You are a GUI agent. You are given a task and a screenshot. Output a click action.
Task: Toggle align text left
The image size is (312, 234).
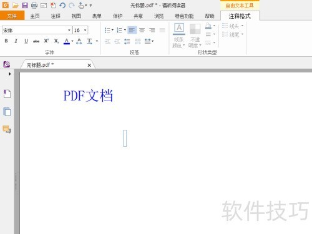[132, 30]
